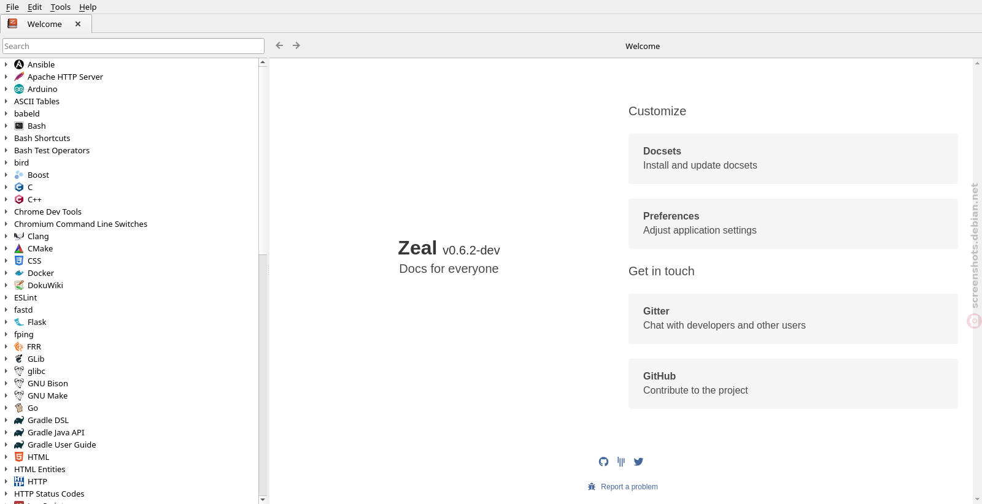Screen dimensions: 982x504
Task: Expand the Chromium Command Line Switches docset
Action: pos(6,224)
